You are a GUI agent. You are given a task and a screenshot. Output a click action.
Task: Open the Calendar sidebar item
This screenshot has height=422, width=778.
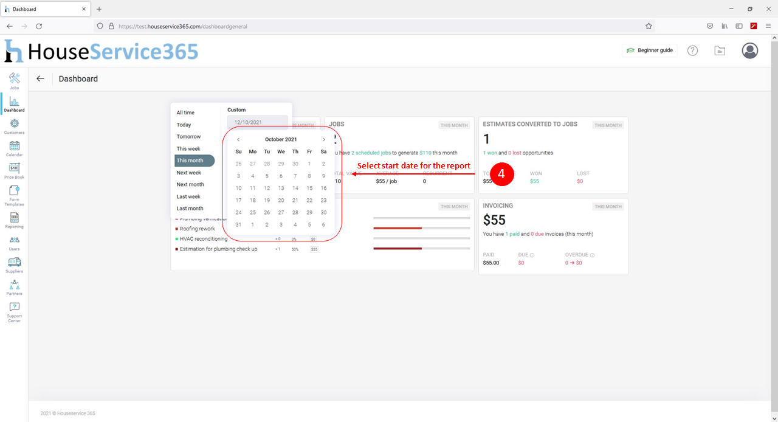point(14,148)
